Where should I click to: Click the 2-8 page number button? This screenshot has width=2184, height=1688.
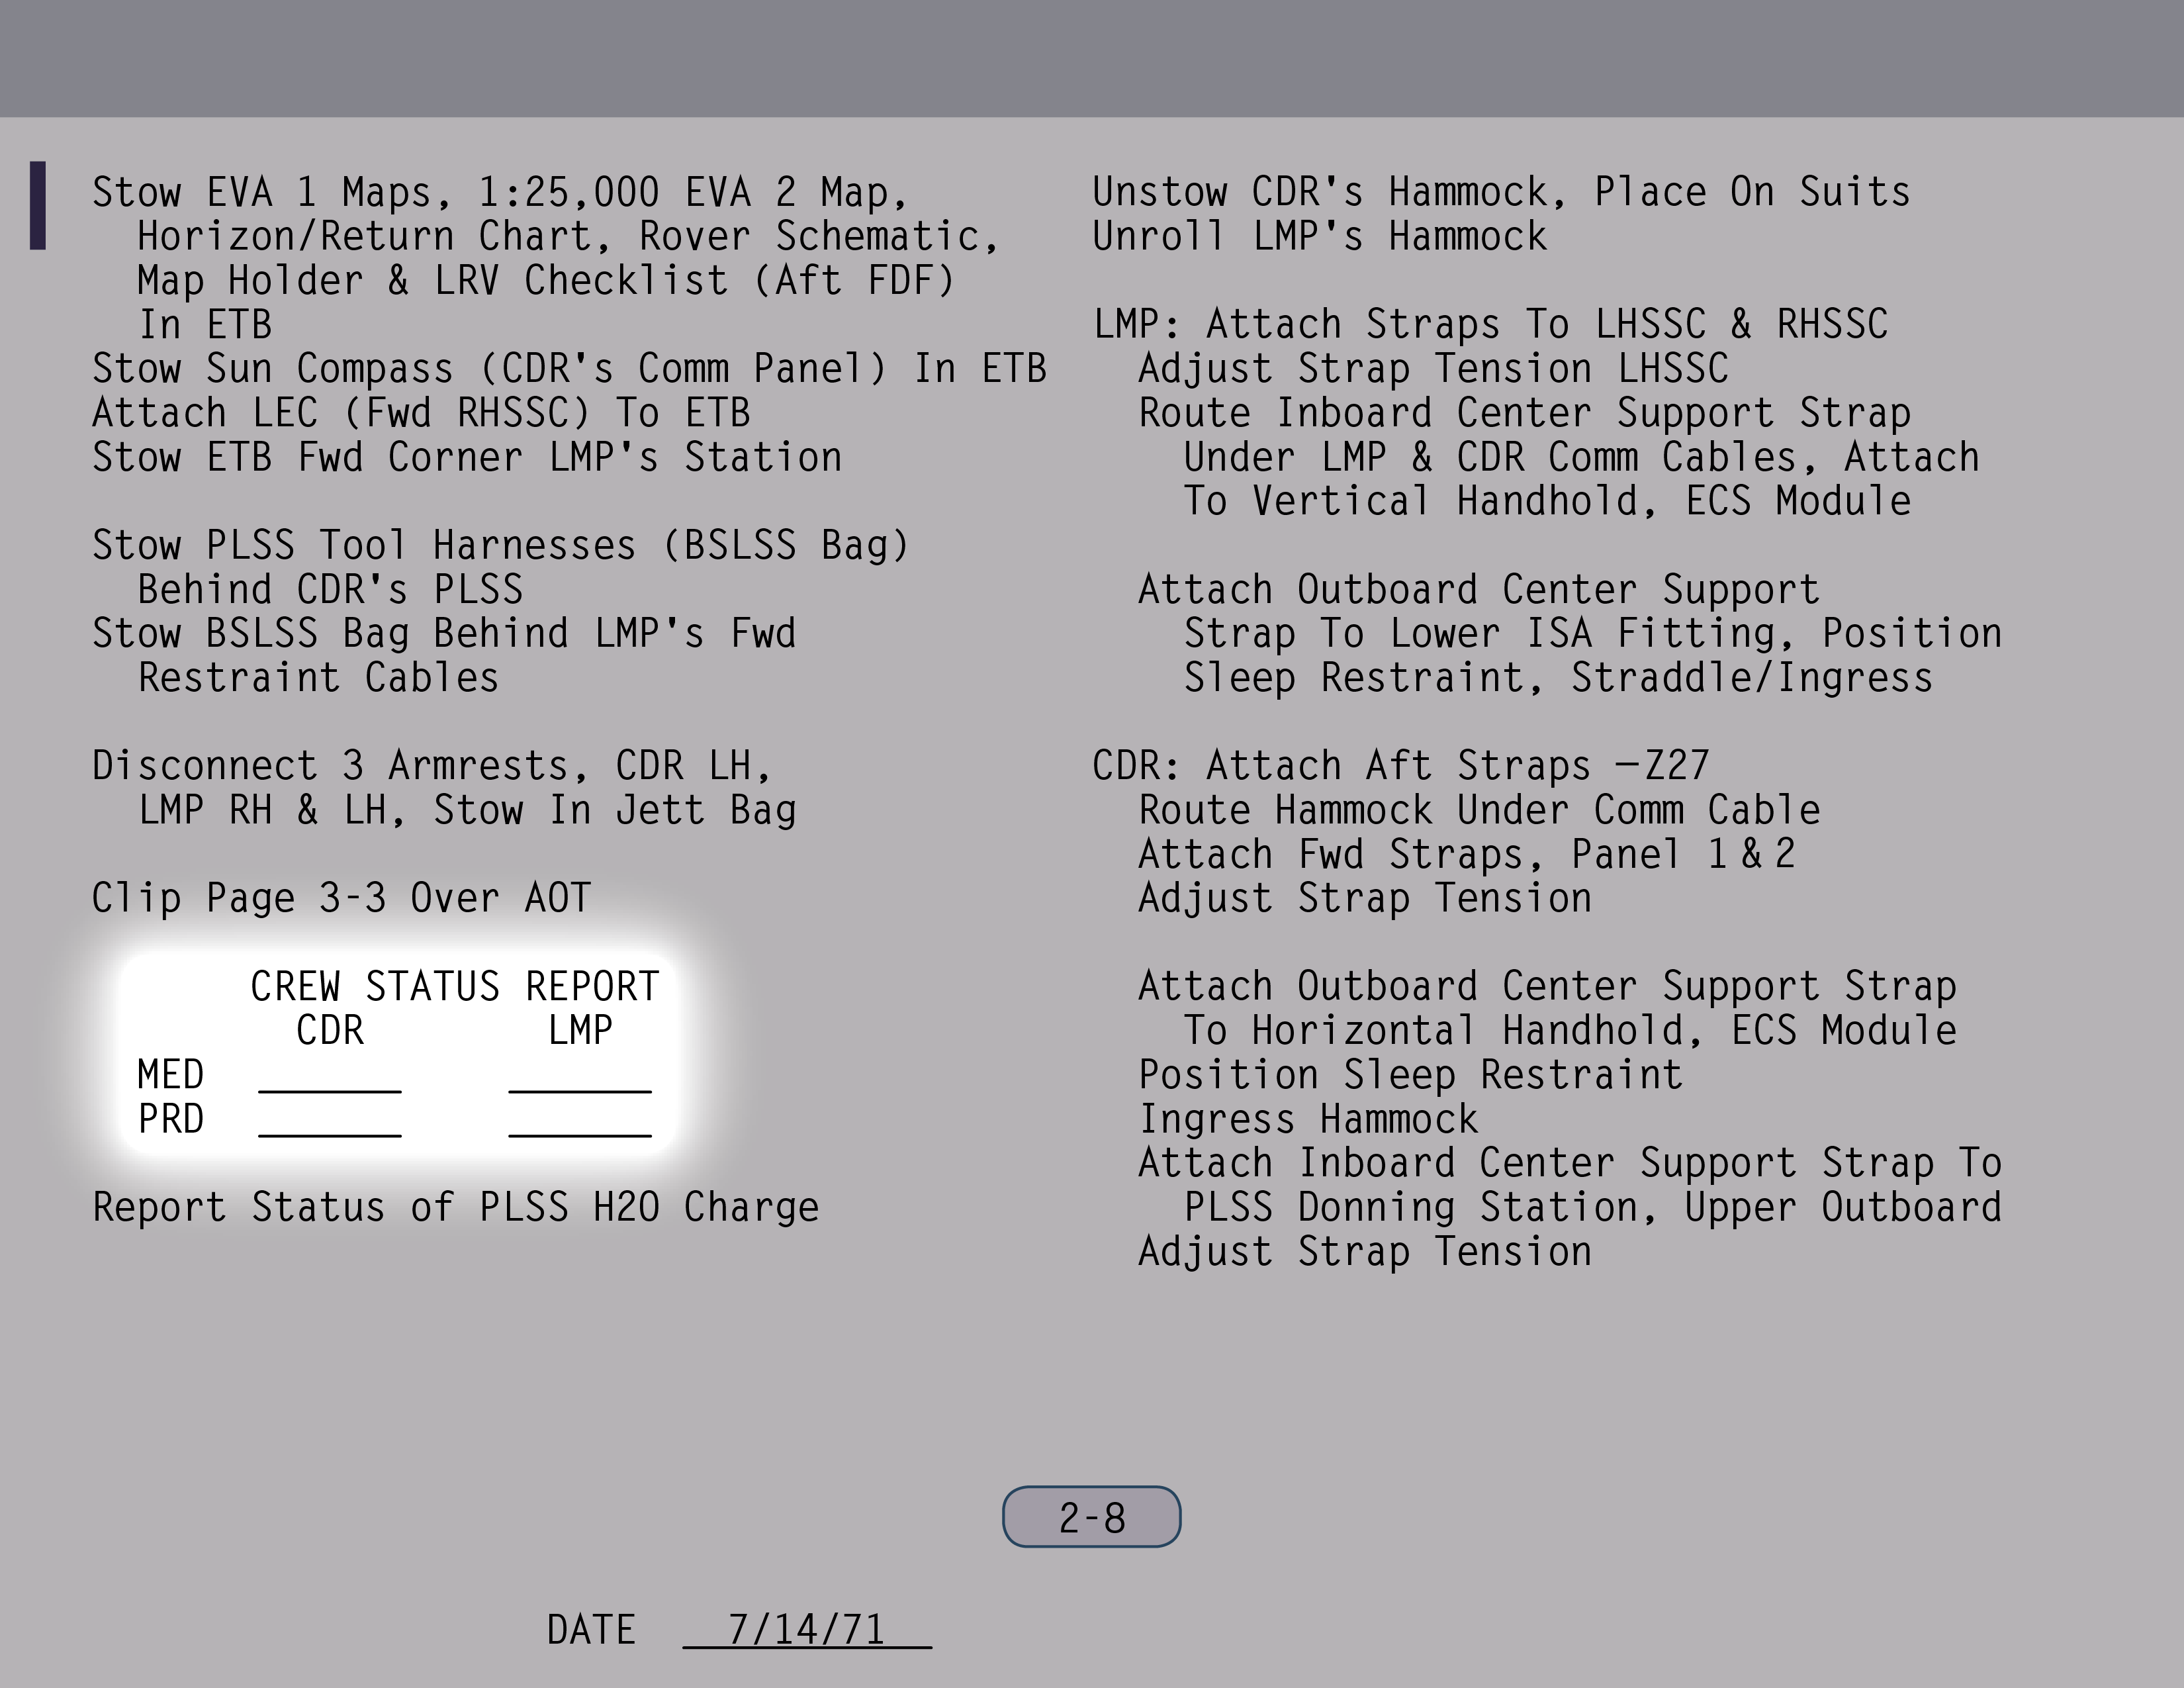[1091, 1517]
